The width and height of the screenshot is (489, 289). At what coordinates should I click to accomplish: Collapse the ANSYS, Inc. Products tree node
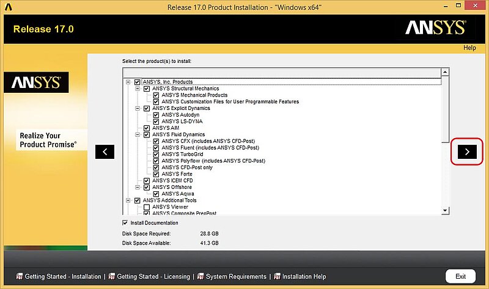click(128, 82)
